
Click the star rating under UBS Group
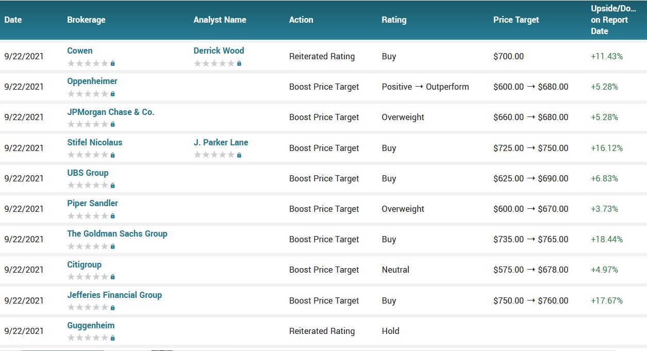point(88,185)
